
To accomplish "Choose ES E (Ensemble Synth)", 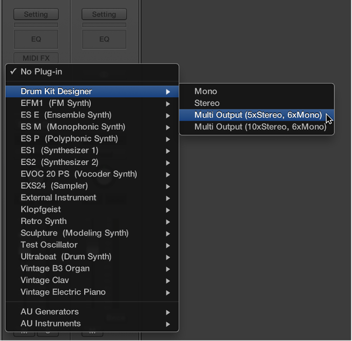I will click(92, 115).
